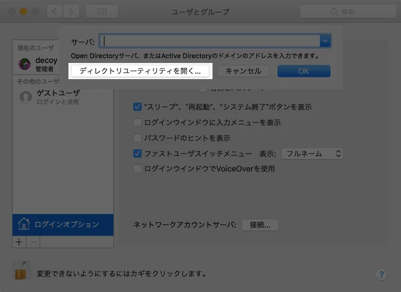Click その他のユーザ section header
Screen dimensions: 401x292
(x=38, y=82)
